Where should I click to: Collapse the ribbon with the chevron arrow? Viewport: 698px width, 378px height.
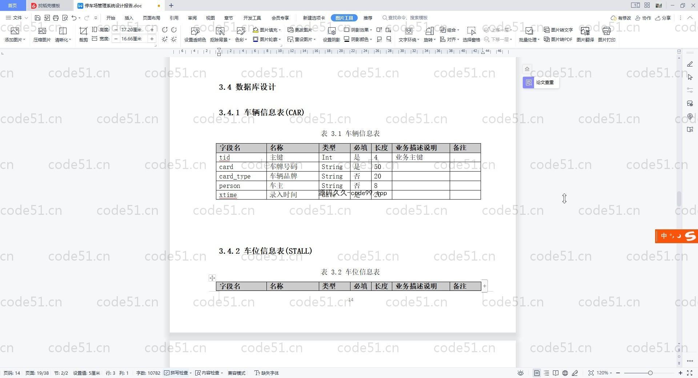click(x=690, y=18)
